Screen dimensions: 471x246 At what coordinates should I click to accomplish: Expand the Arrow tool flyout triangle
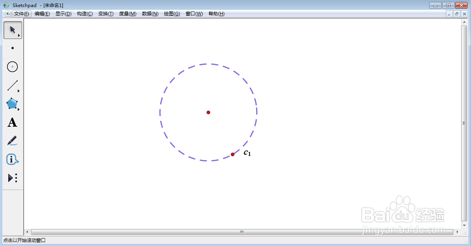(19, 35)
